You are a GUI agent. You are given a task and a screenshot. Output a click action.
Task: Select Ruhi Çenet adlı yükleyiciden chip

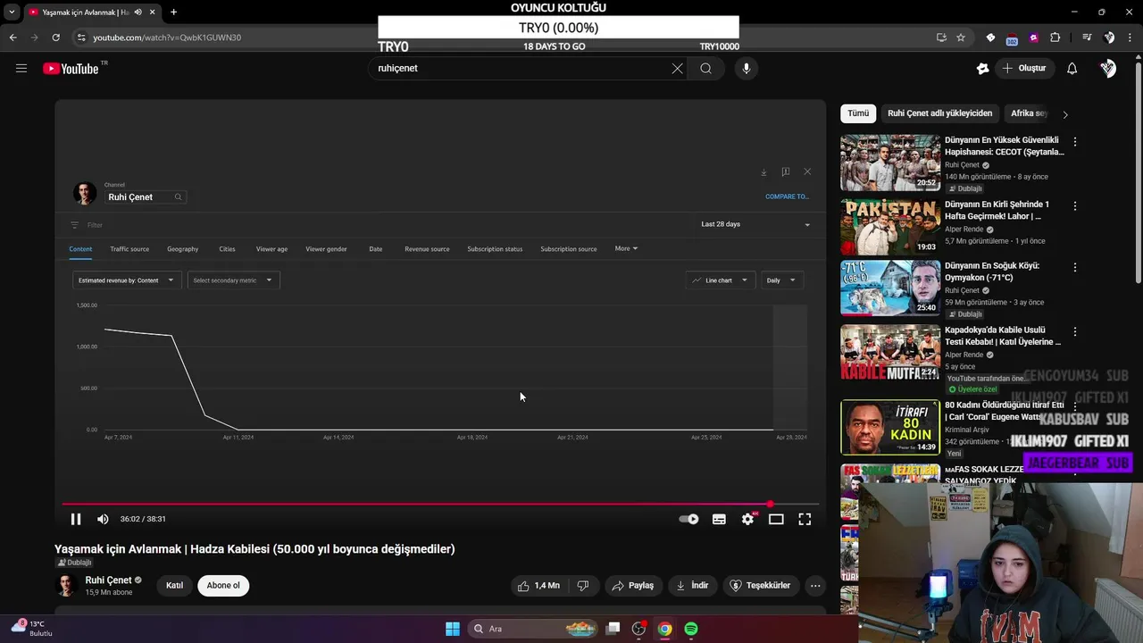939,113
